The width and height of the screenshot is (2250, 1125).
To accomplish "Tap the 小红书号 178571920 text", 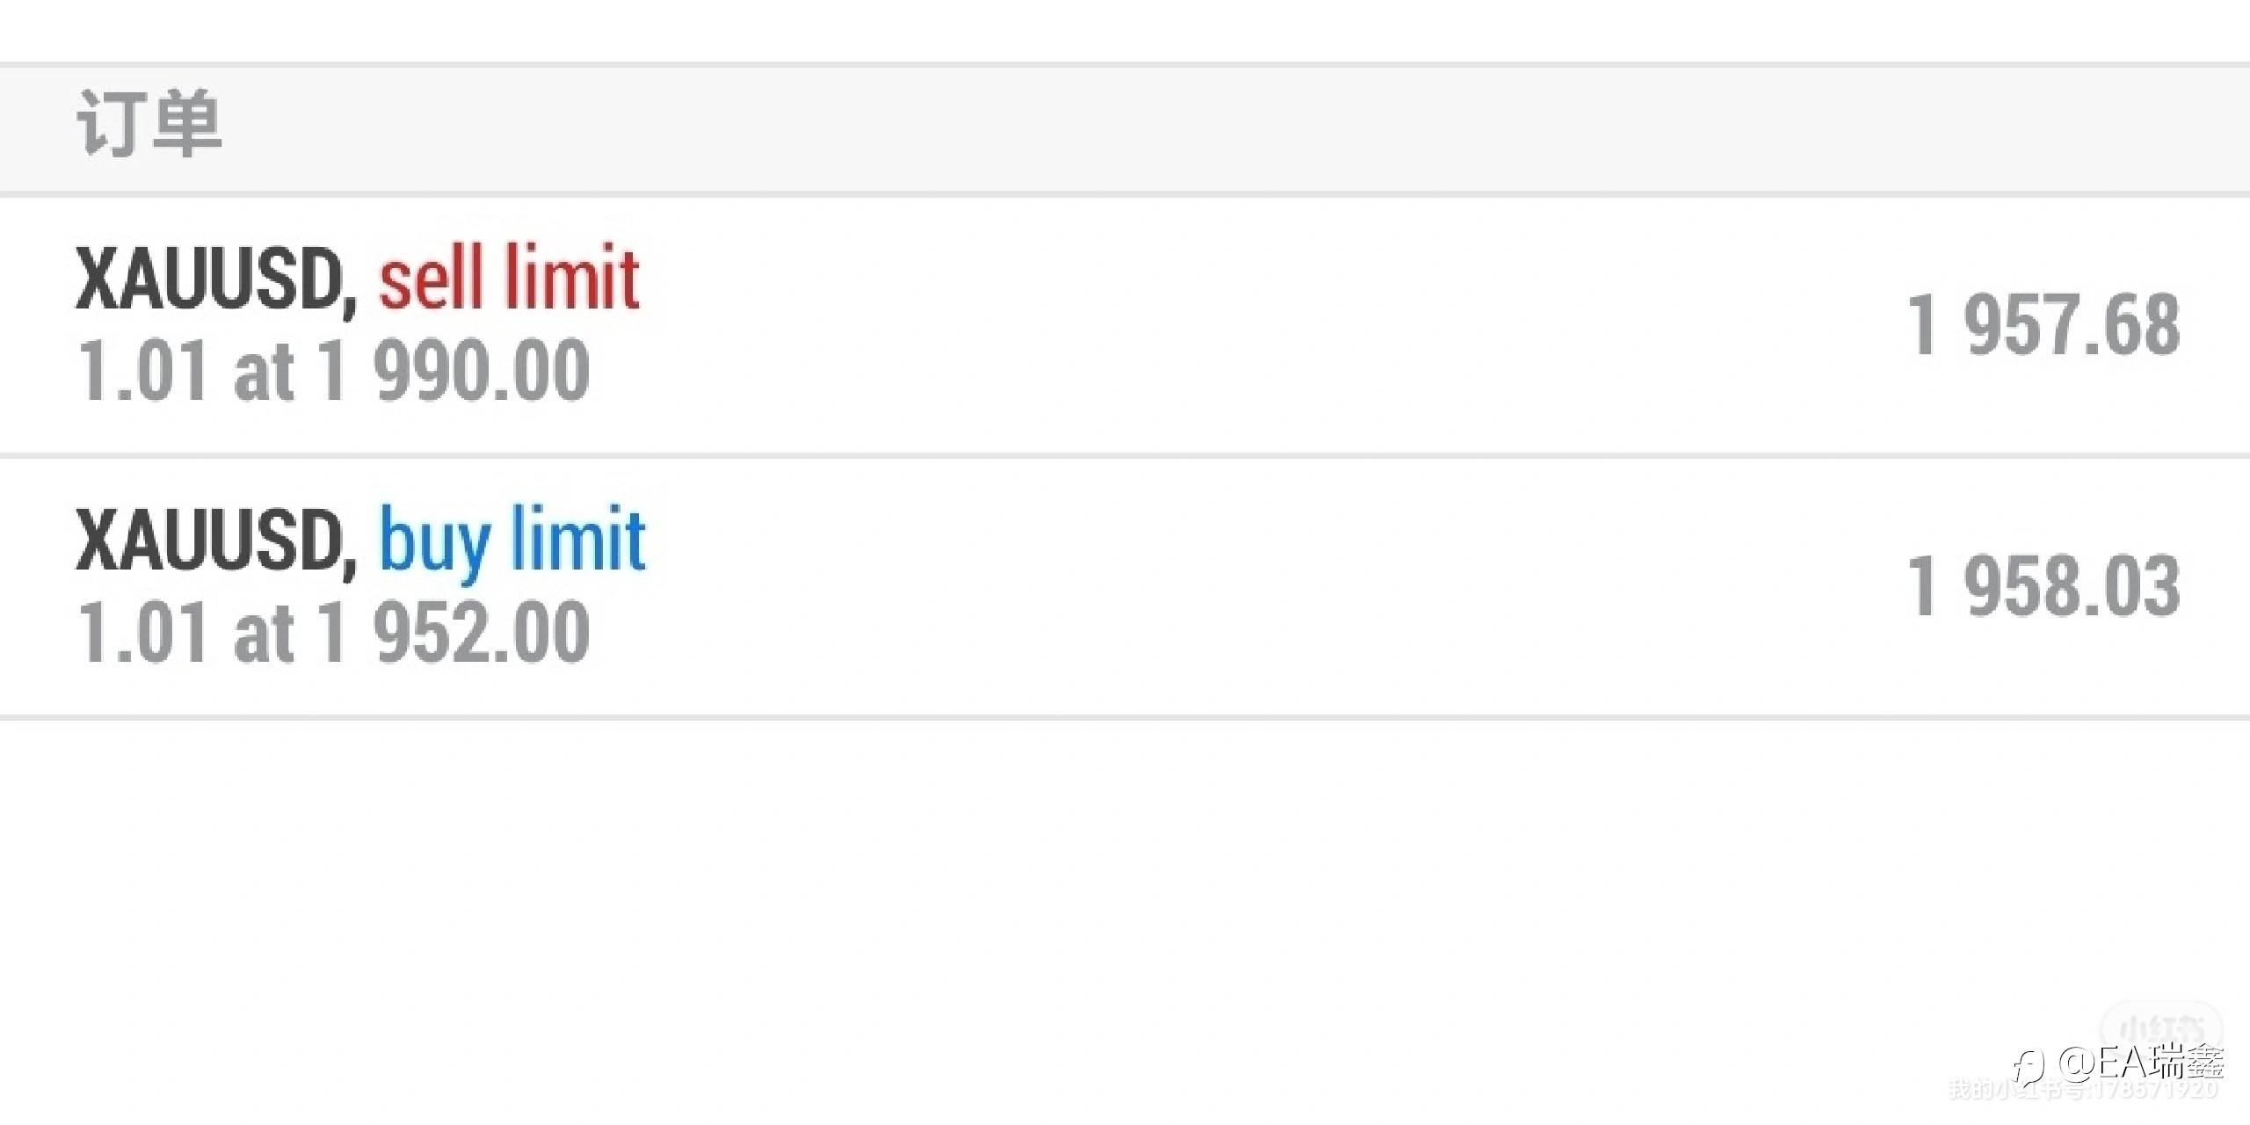I will click(2083, 1091).
